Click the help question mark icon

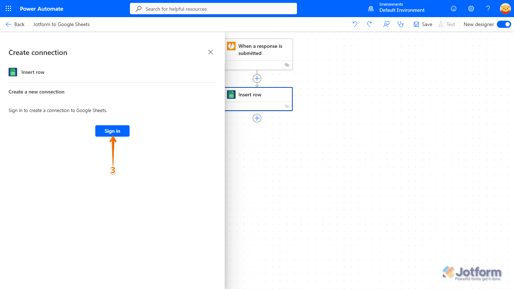point(488,9)
